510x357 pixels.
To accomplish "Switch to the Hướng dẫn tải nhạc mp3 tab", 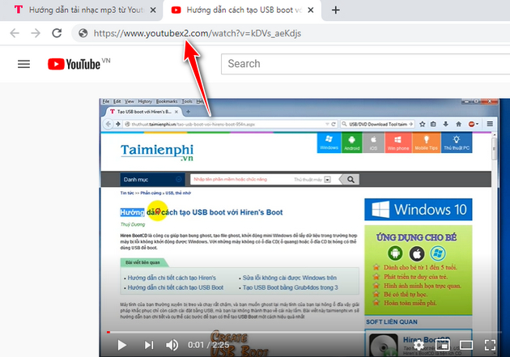I will 80,10.
